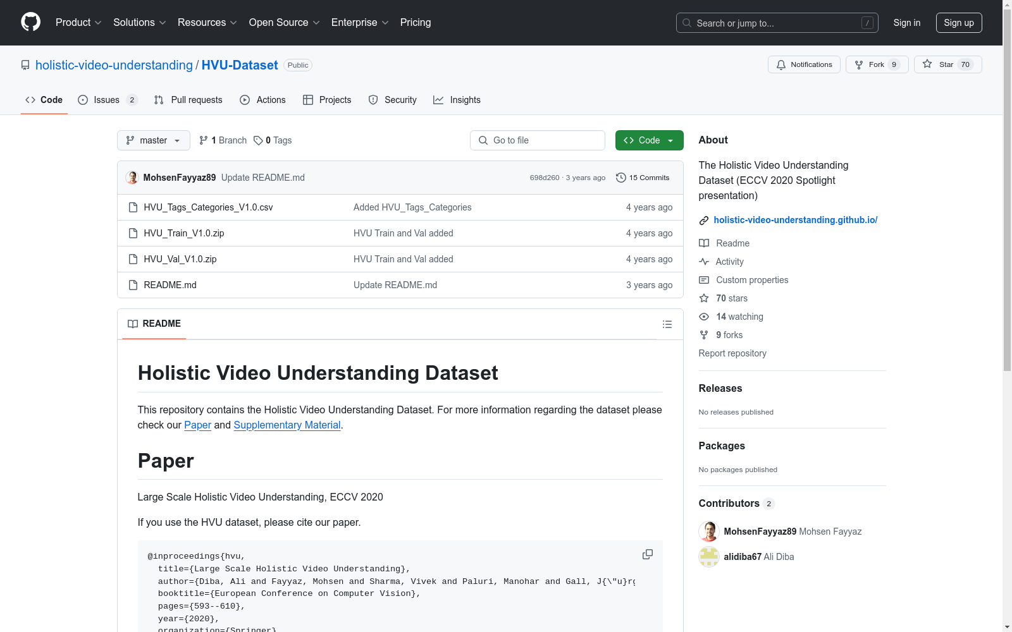This screenshot has width=1012, height=632.
Task: View 15 Commits history
Action: pyautogui.click(x=643, y=178)
